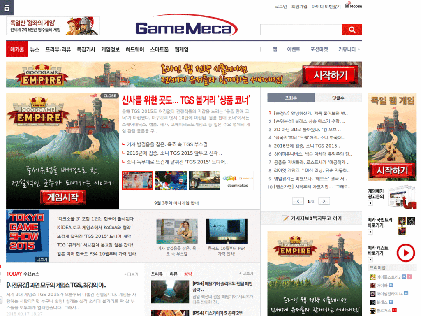Click in the site search field
This screenshot has width=421, height=316.
point(301,30)
